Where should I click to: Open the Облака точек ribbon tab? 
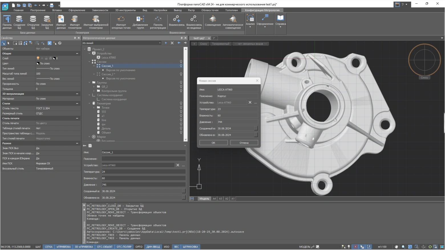click(210, 10)
